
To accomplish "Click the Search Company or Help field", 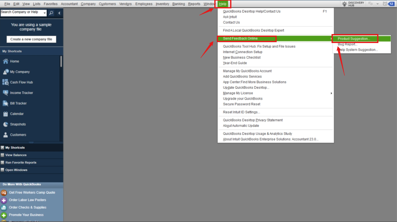I will [21, 12].
